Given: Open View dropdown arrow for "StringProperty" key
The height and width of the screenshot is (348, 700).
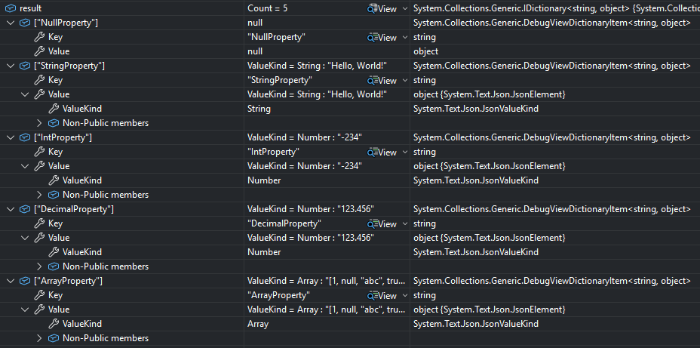Looking at the screenshot, I should [405, 80].
